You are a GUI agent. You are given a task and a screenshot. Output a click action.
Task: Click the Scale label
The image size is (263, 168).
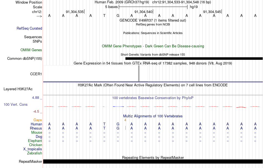tap(37, 7)
